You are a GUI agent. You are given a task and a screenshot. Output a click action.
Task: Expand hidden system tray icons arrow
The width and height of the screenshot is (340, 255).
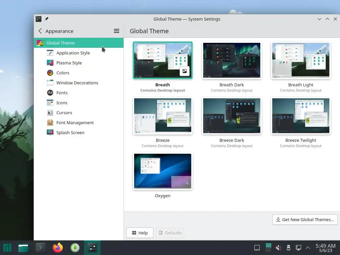(308, 248)
